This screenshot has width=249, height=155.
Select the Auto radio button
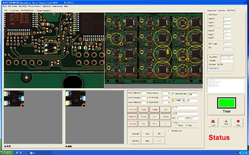coord(187,126)
